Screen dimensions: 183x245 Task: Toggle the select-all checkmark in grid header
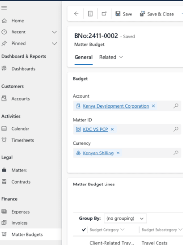[x=84, y=230]
